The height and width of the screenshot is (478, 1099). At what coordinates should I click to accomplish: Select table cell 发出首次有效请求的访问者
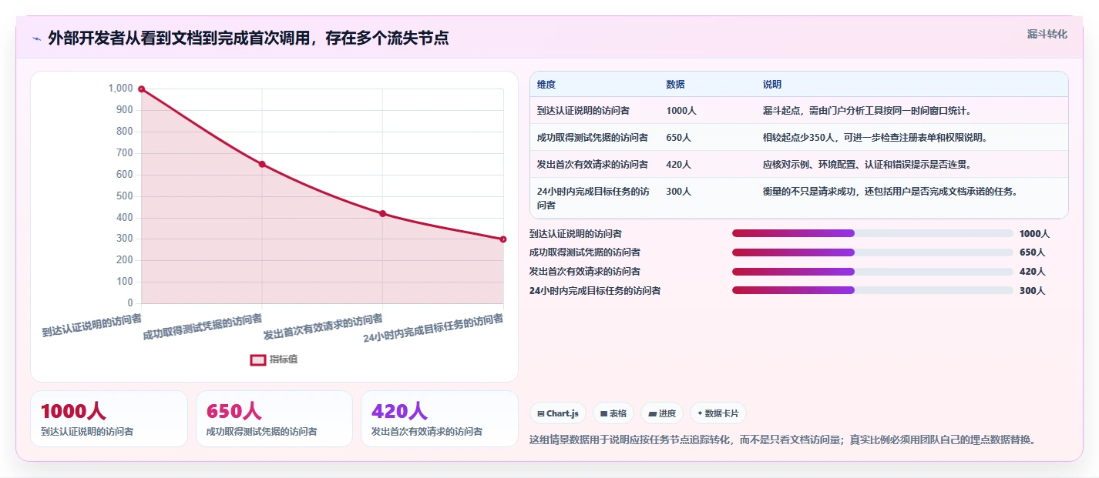pos(593,165)
